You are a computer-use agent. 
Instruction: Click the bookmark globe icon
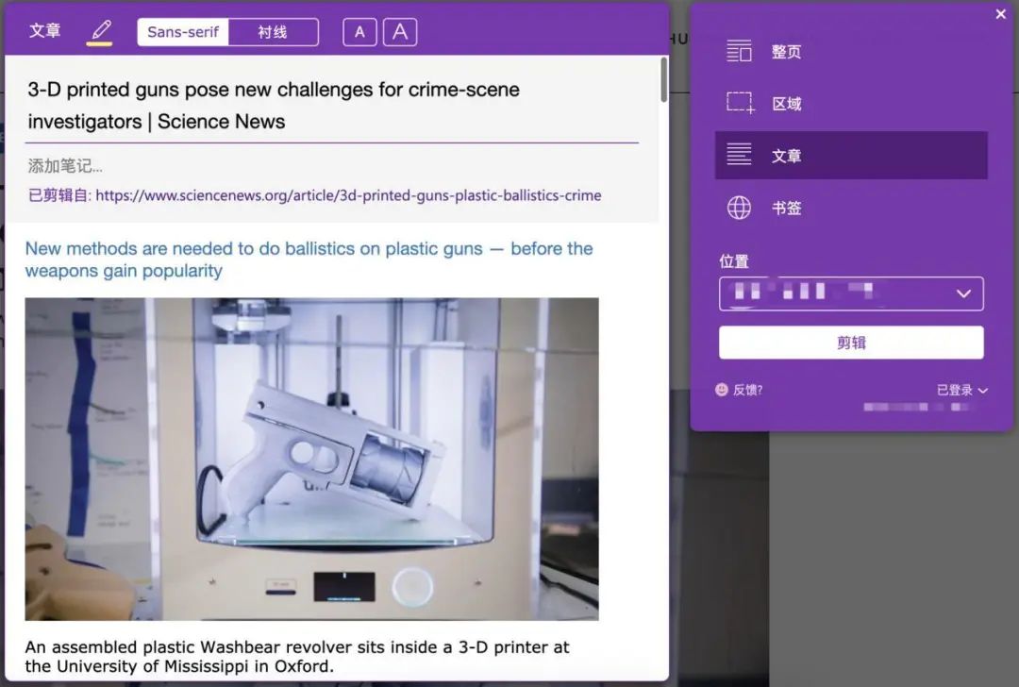(x=739, y=208)
